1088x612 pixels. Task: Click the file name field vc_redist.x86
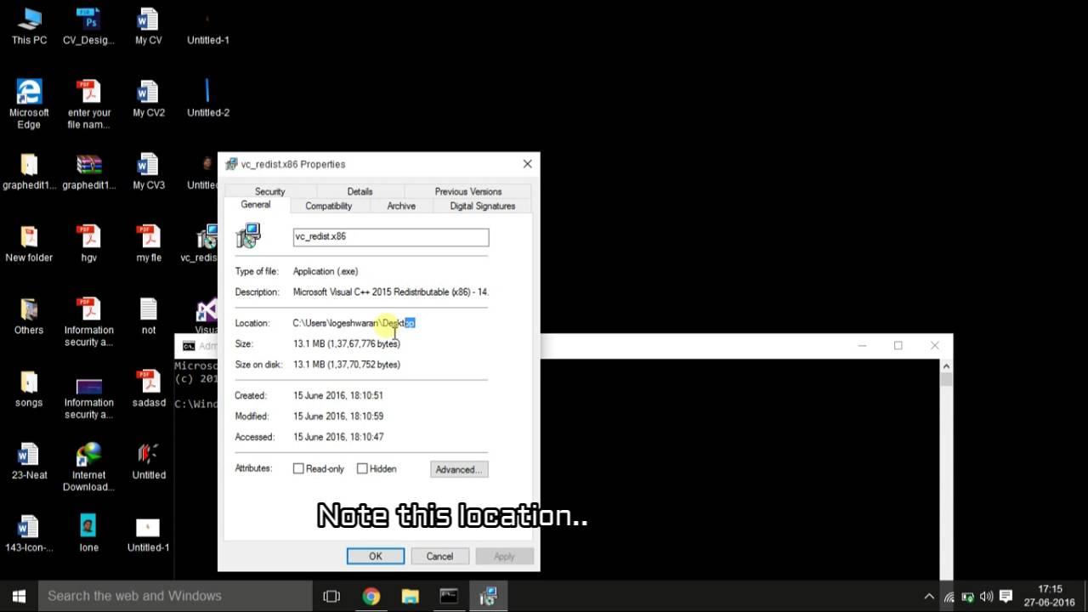pyautogui.click(x=391, y=237)
